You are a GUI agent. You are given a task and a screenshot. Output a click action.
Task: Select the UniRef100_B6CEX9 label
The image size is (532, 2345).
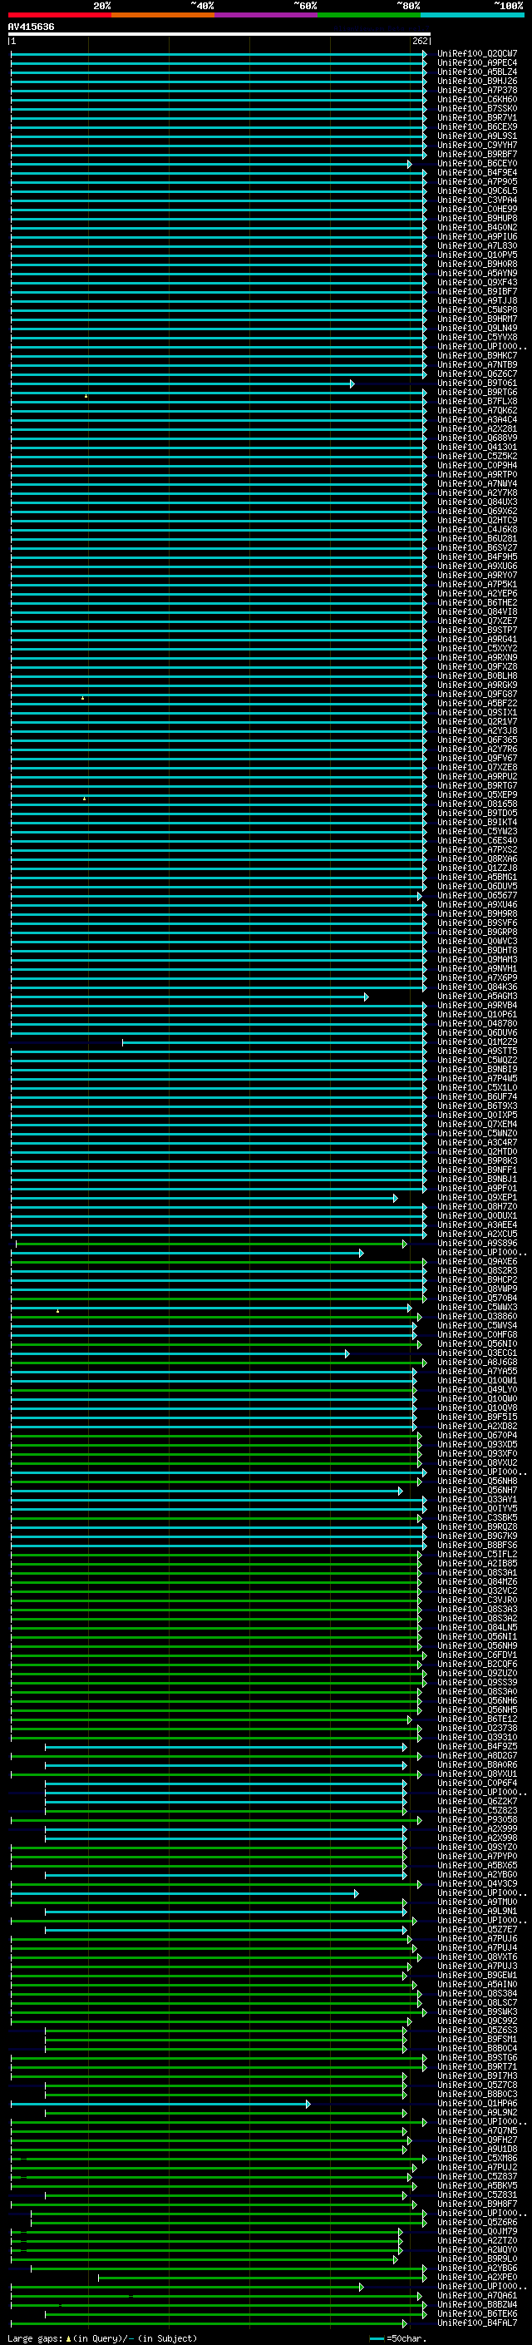coord(477,126)
